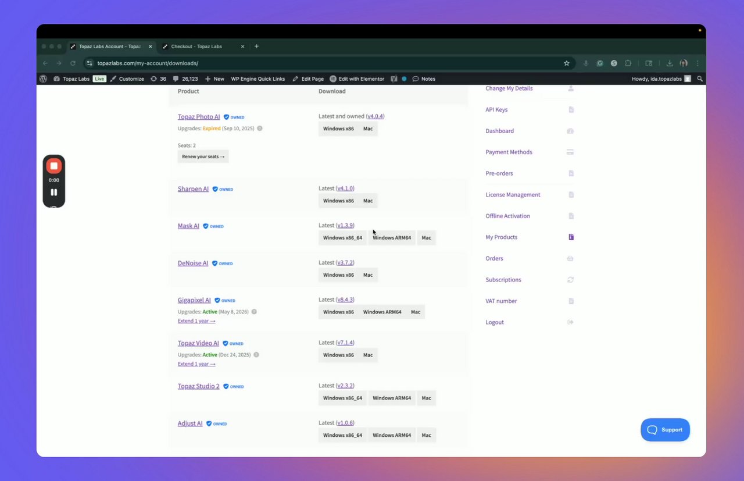Click the address bar URL
The height and width of the screenshot is (481, 744).
pyautogui.click(x=148, y=63)
